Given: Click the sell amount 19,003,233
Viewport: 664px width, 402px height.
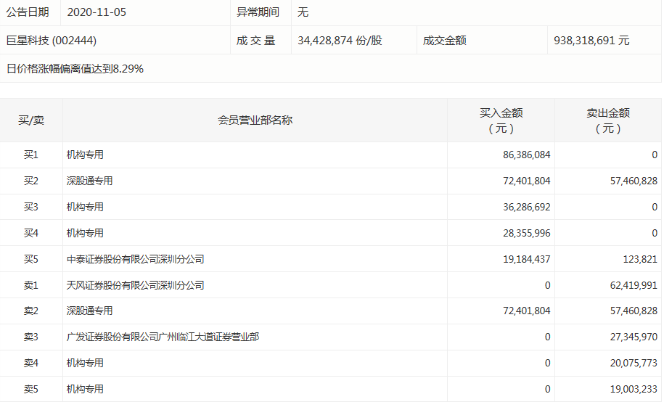Looking at the screenshot, I should tap(628, 389).
